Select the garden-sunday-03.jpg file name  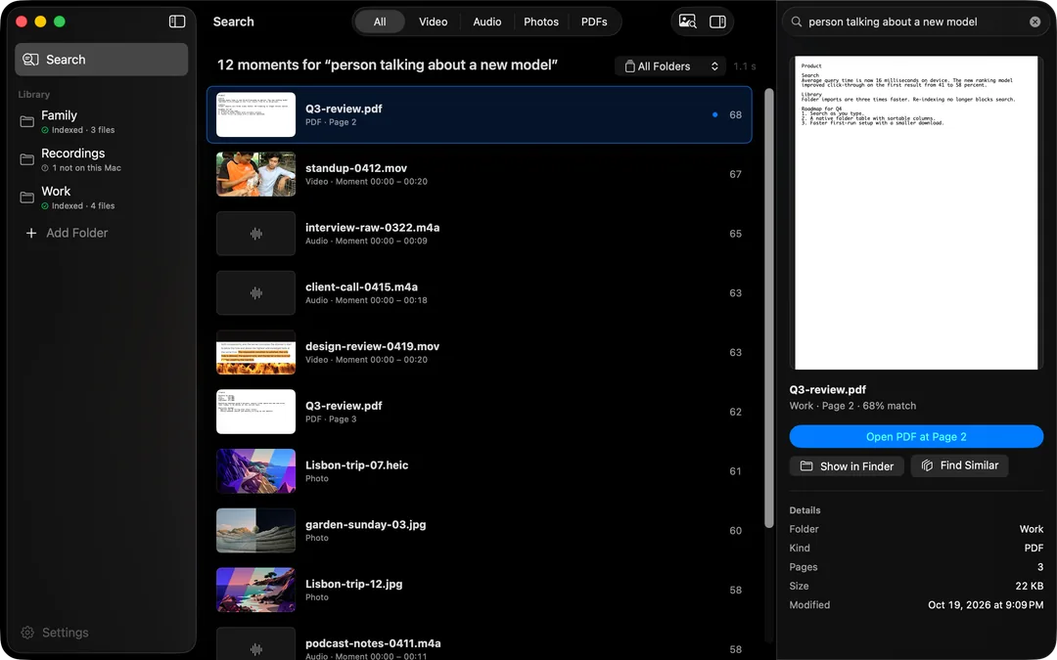365,524
